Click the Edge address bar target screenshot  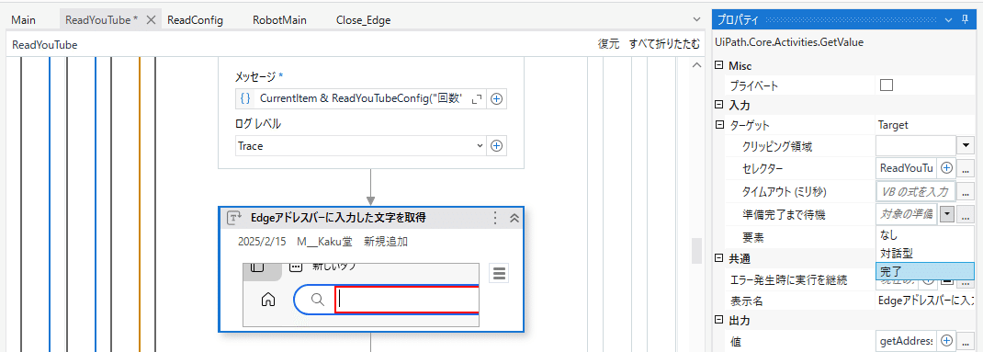click(361, 295)
